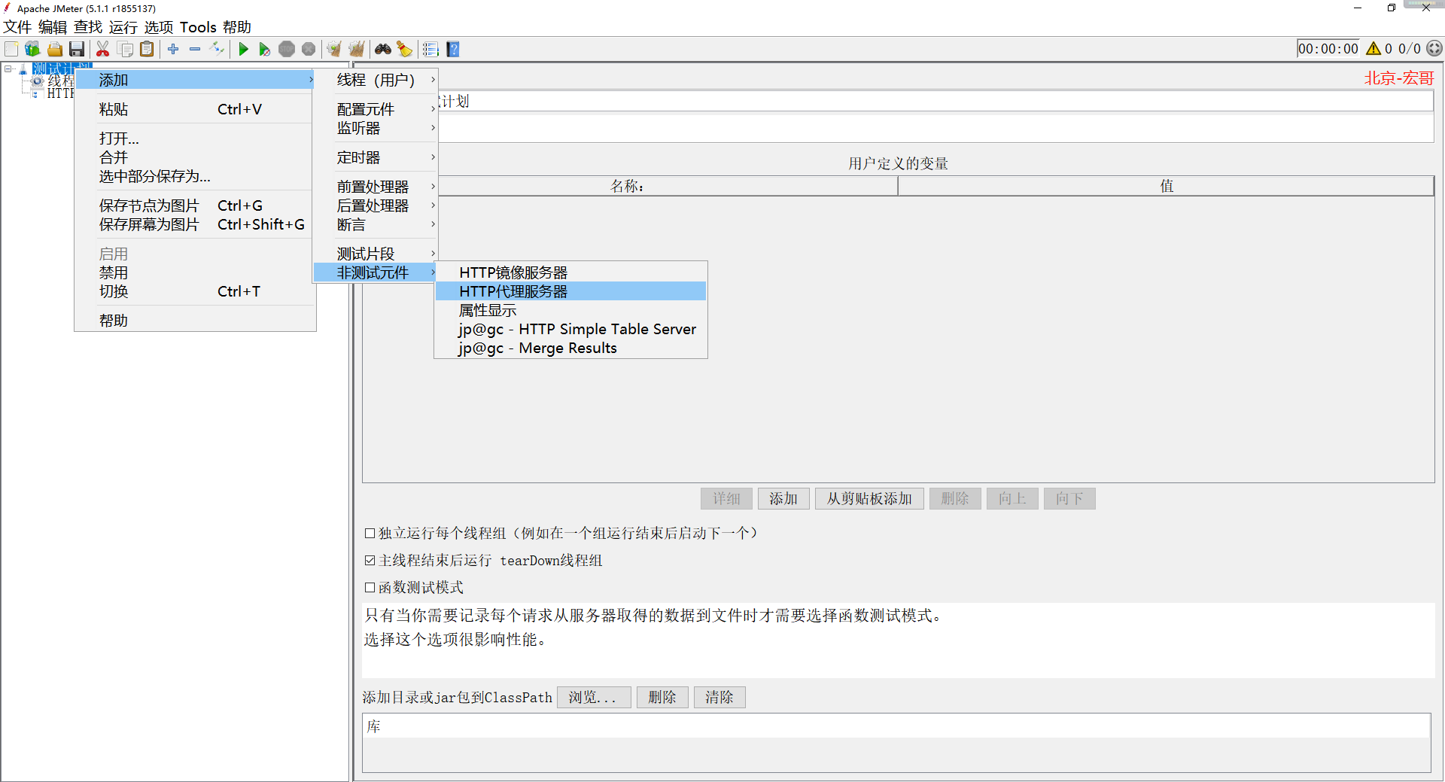Click the remote engine status icon at the right end of the toolbar

click(1434, 49)
